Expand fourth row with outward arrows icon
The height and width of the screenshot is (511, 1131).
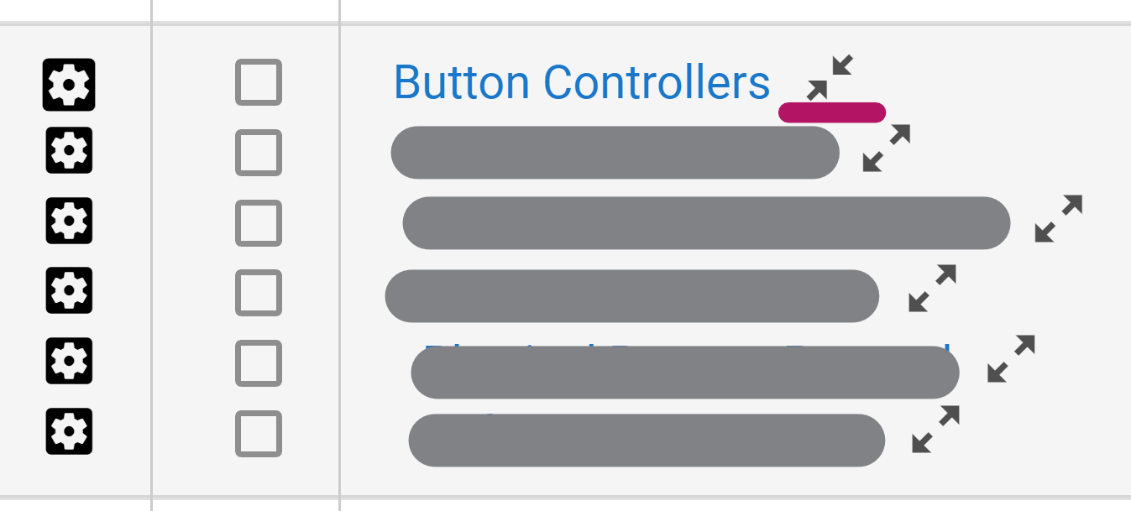[933, 289]
